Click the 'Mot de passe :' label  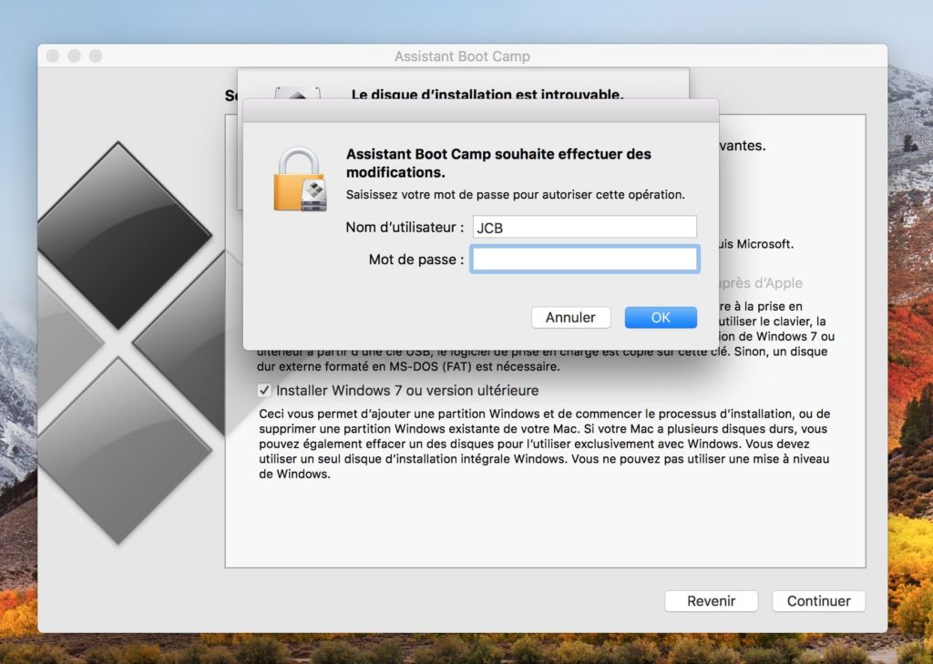[416, 260]
